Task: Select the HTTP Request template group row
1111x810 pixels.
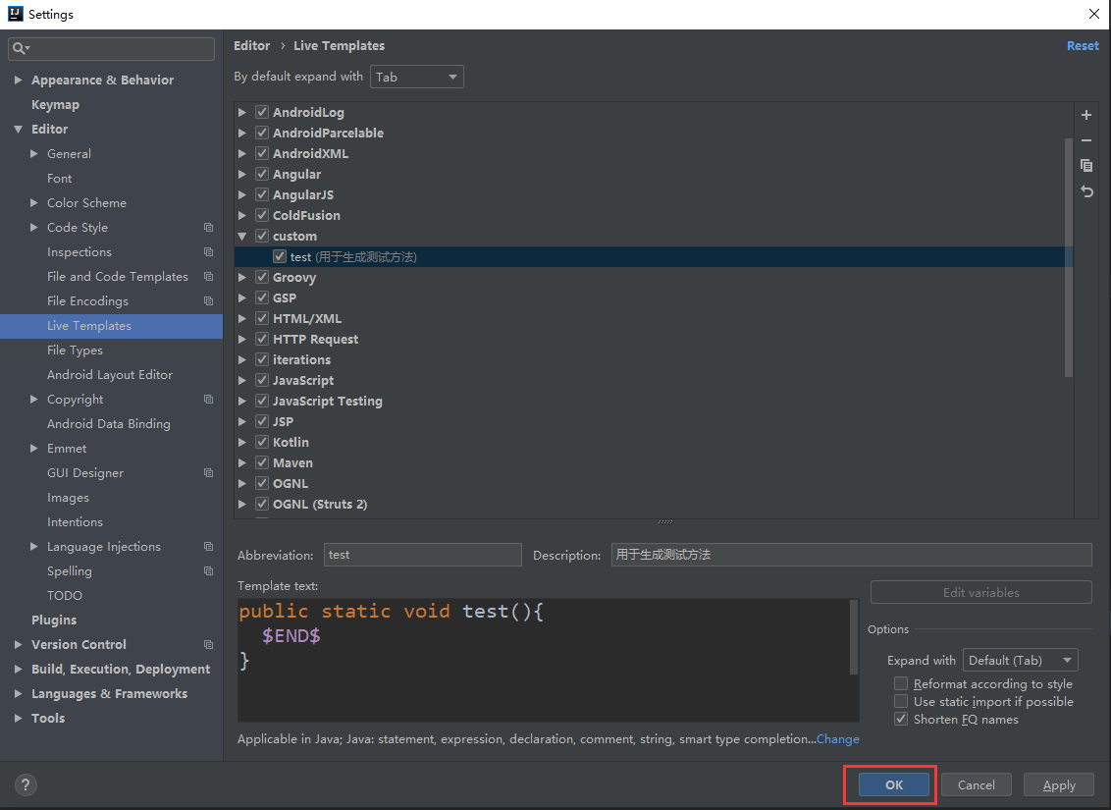Action: click(654, 340)
